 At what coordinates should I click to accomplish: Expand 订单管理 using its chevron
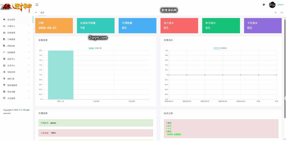29,39
